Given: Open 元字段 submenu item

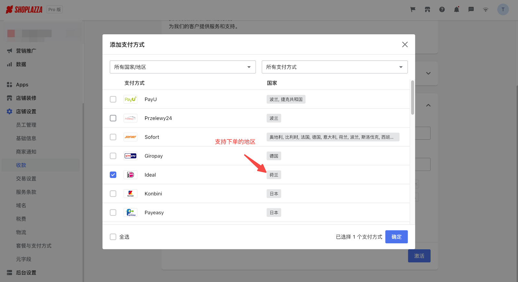Looking at the screenshot, I should pyautogui.click(x=24, y=259).
